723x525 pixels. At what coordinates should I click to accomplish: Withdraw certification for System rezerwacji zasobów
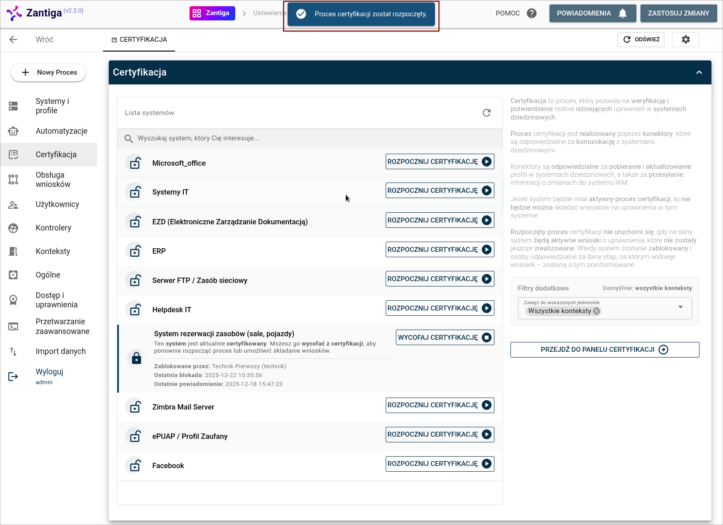tap(445, 338)
